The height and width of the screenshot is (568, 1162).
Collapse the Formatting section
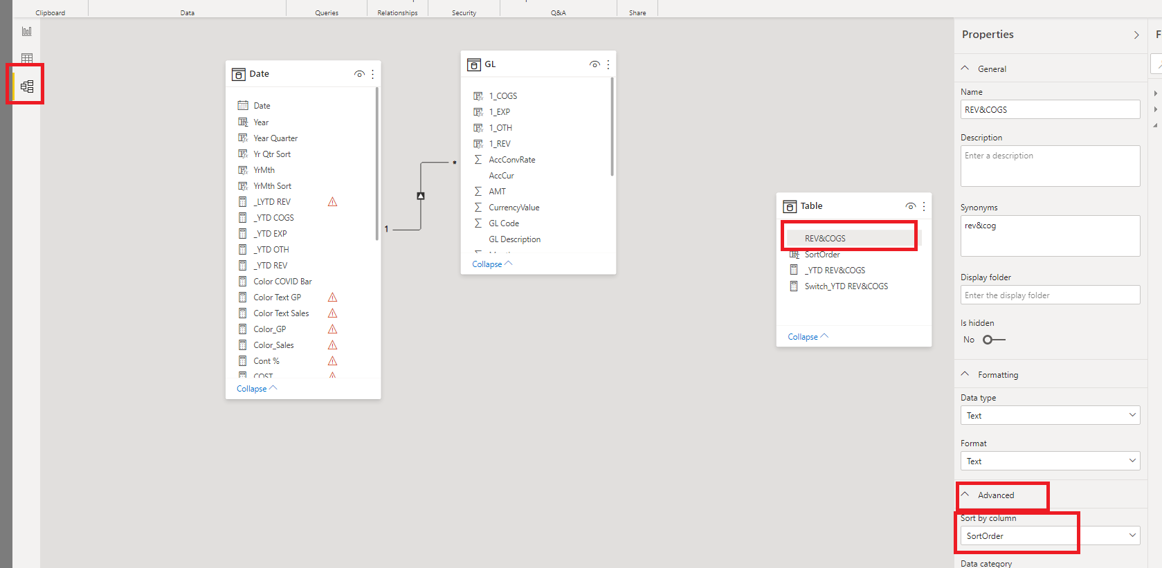(x=965, y=374)
